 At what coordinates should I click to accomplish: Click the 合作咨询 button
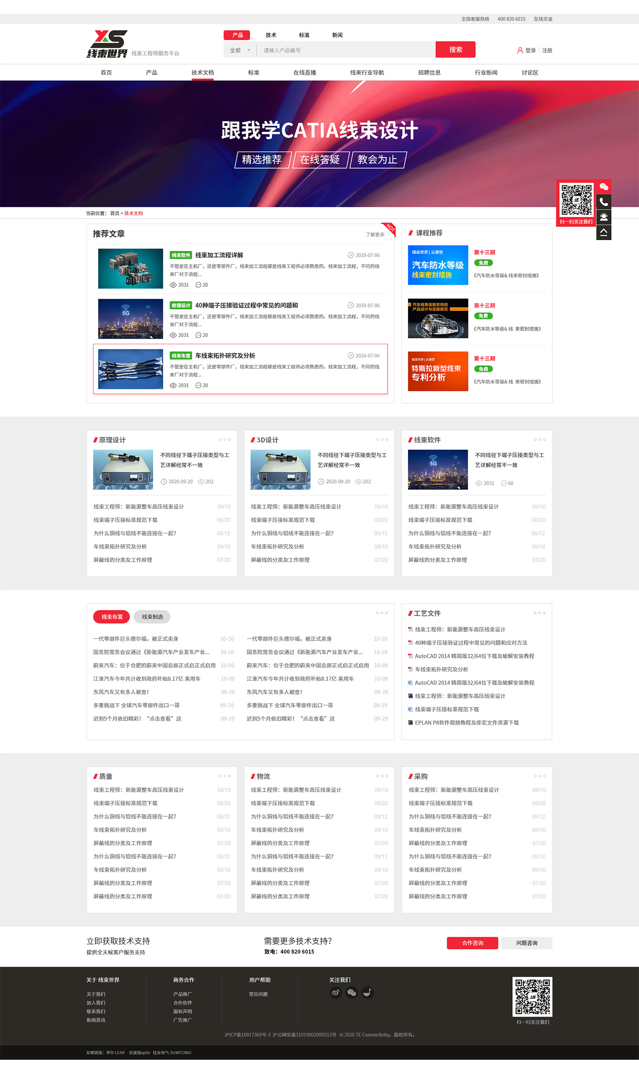pyautogui.click(x=472, y=943)
